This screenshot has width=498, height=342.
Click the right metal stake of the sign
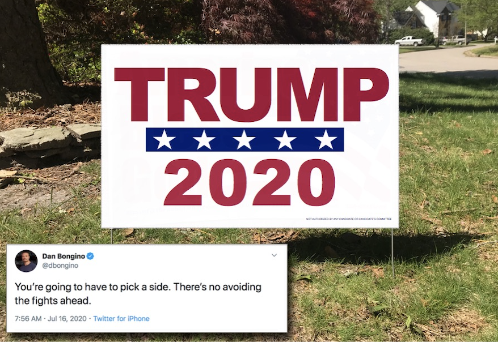(x=393, y=253)
